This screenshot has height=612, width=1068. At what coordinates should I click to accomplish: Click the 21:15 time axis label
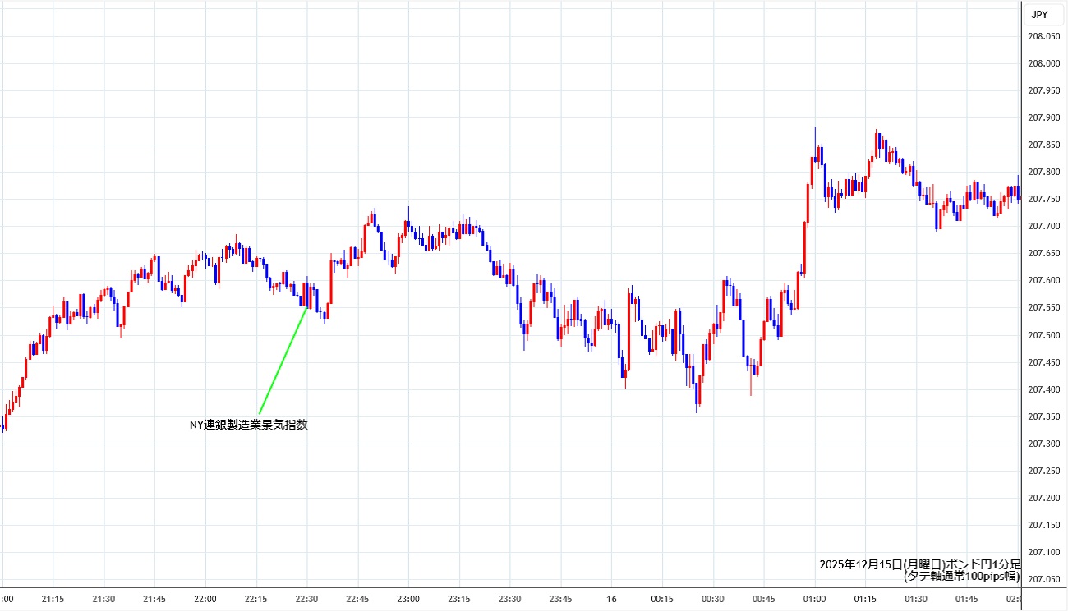[53, 599]
